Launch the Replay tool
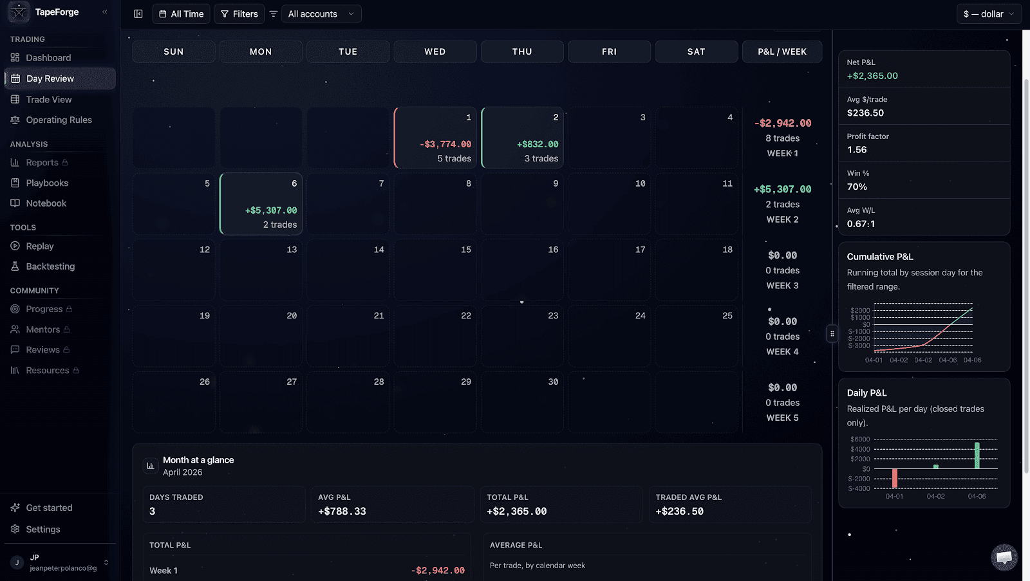This screenshot has height=581, width=1030. point(39,246)
